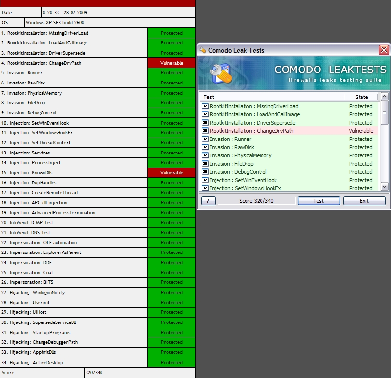Click icon beside Injection : SetWinEventHook row
This screenshot has height=378, width=391.
pos(205,180)
